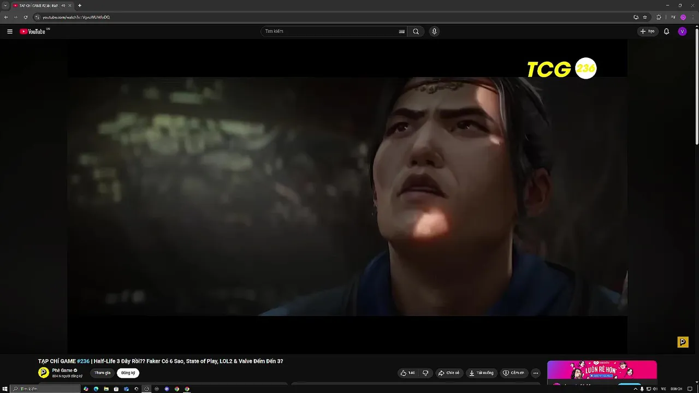699x393 pixels.
Task: Open the browser extensions puzzle icon
Action: tap(659, 17)
